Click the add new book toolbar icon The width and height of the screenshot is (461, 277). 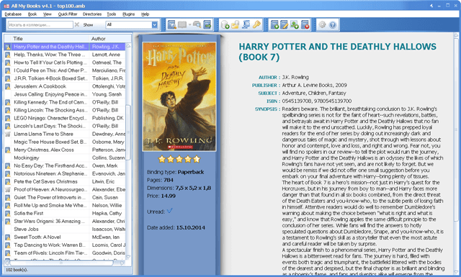pyautogui.click(x=274, y=25)
